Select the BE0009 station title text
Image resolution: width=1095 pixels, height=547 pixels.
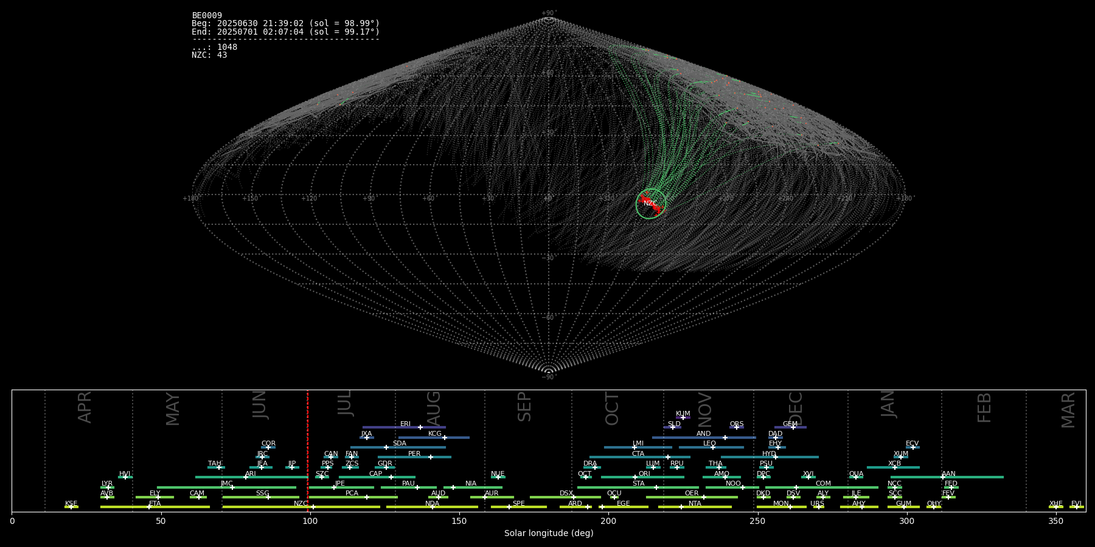tap(207, 16)
